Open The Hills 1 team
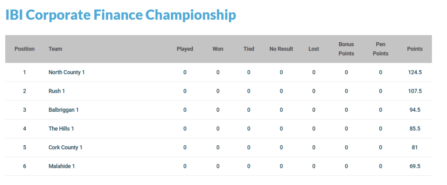This screenshot has height=185, width=447. click(61, 129)
